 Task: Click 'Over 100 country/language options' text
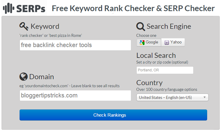tap(167, 89)
